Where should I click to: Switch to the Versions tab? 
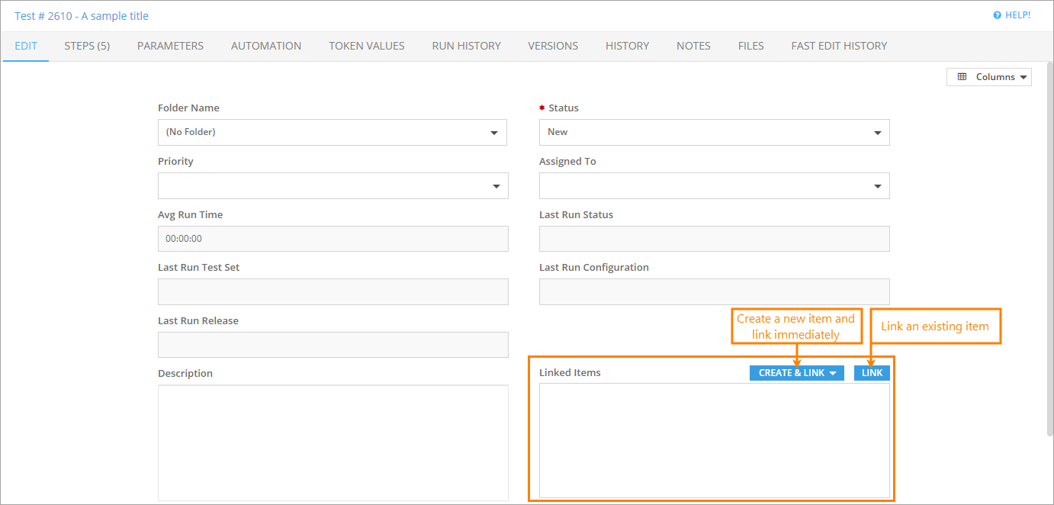(553, 46)
